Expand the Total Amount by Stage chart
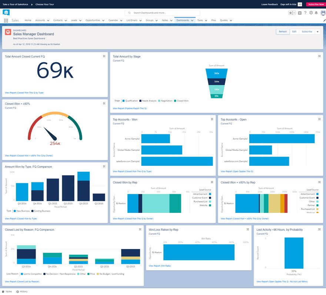Image resolution: width=326 pixels, height=295 pixels. click(x=319, y=56)
